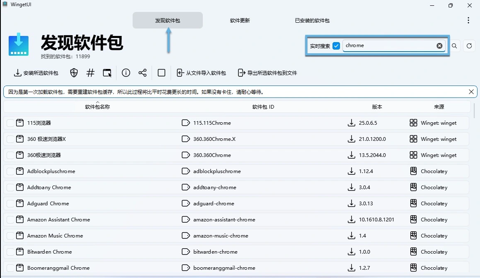
Task: Click the download icon beside version 10.1610.8.1201
Action: point(352,219)
